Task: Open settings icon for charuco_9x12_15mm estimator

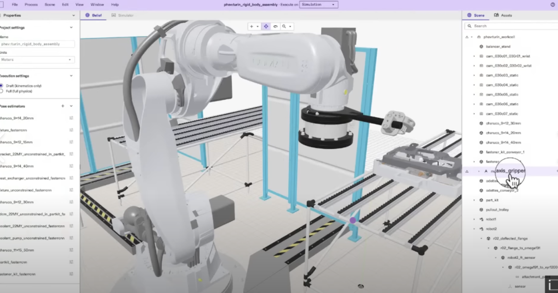Action: coord(71,142)
